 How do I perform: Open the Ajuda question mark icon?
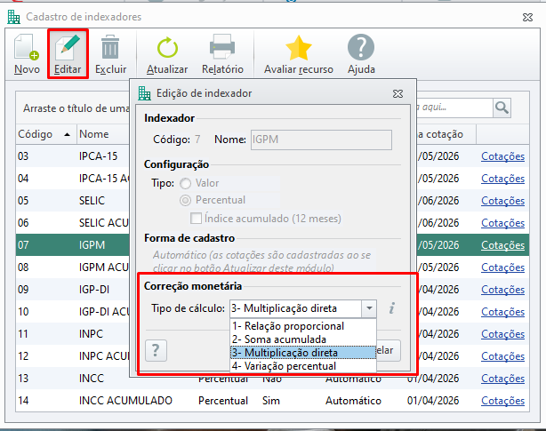point(361,47)
